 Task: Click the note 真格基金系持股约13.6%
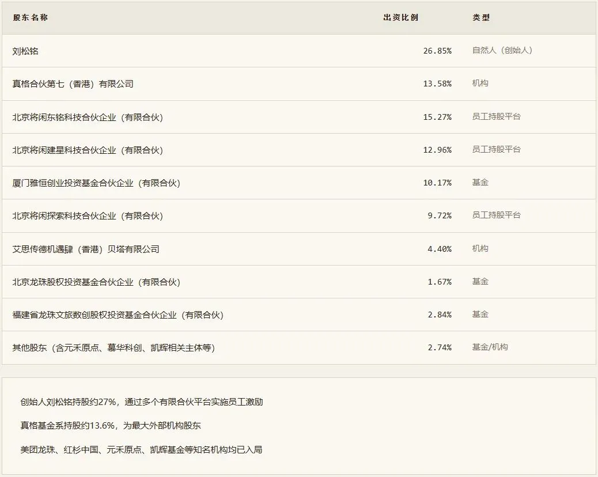[x=111, y=426]
